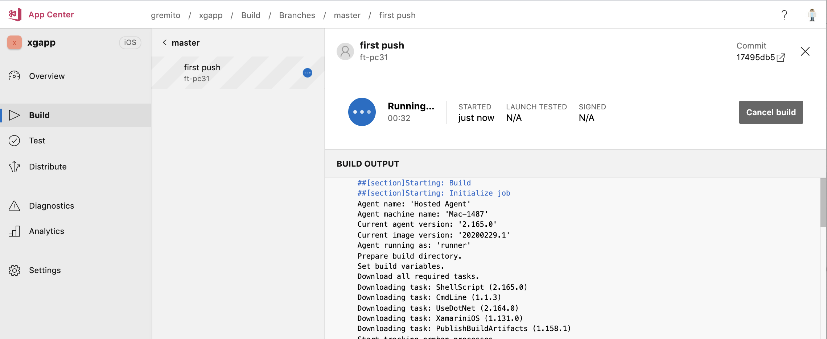827x339 pixels.
Task: Click the LAUNCH TESTED N/A value
Action: pos(514,118)
